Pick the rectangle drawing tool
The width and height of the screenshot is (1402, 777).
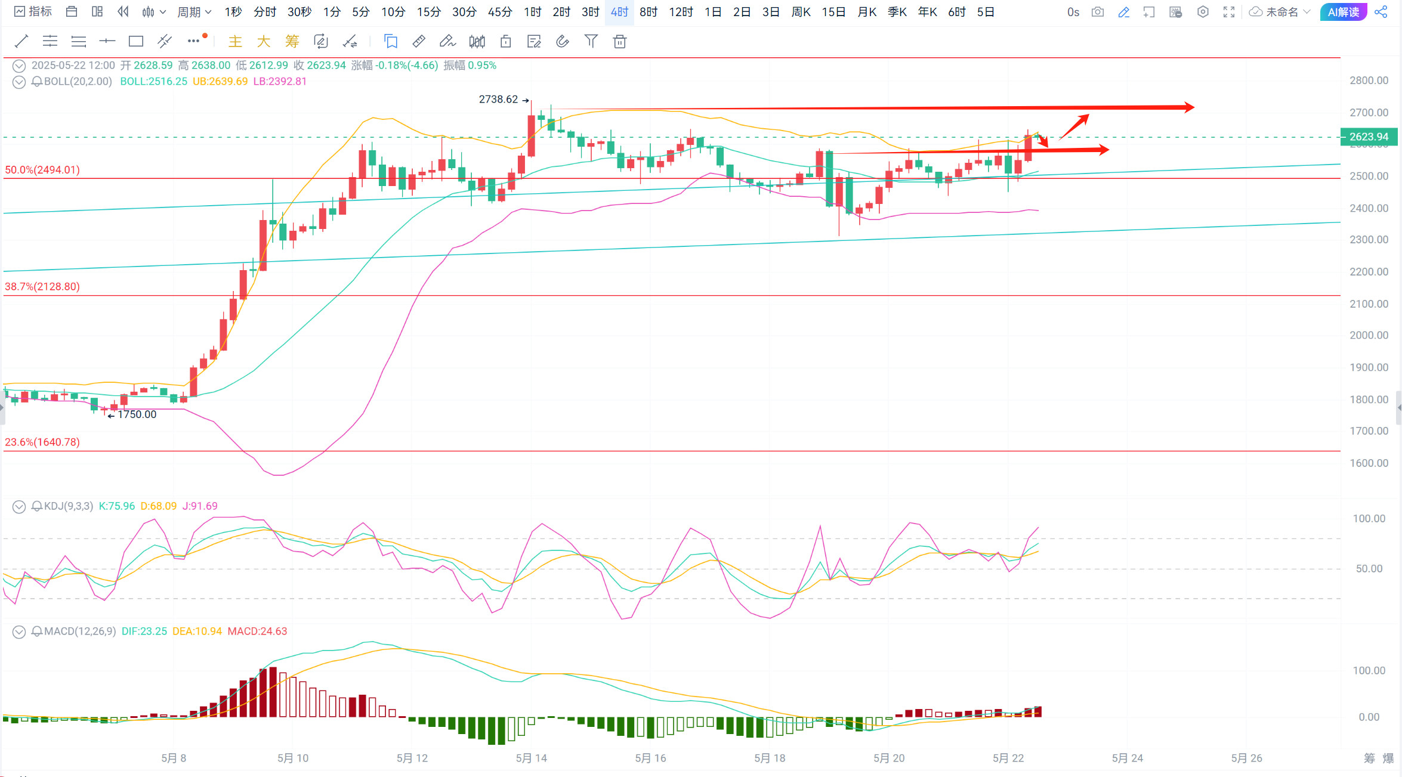(x=136, y=41)
